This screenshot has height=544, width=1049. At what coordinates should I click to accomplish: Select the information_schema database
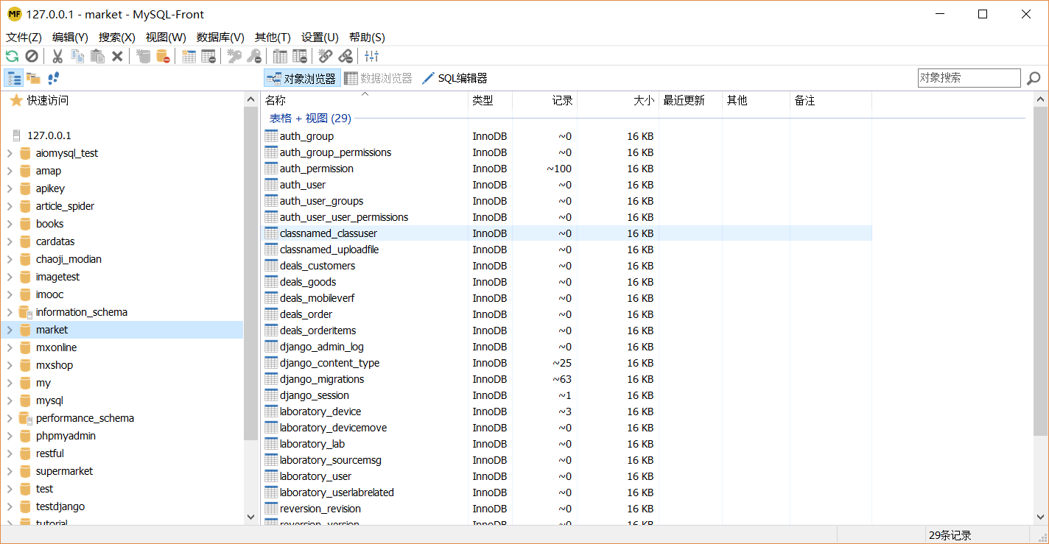[x=81, y=312]
